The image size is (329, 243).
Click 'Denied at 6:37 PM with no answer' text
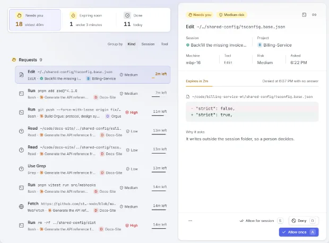click(290, 81)
